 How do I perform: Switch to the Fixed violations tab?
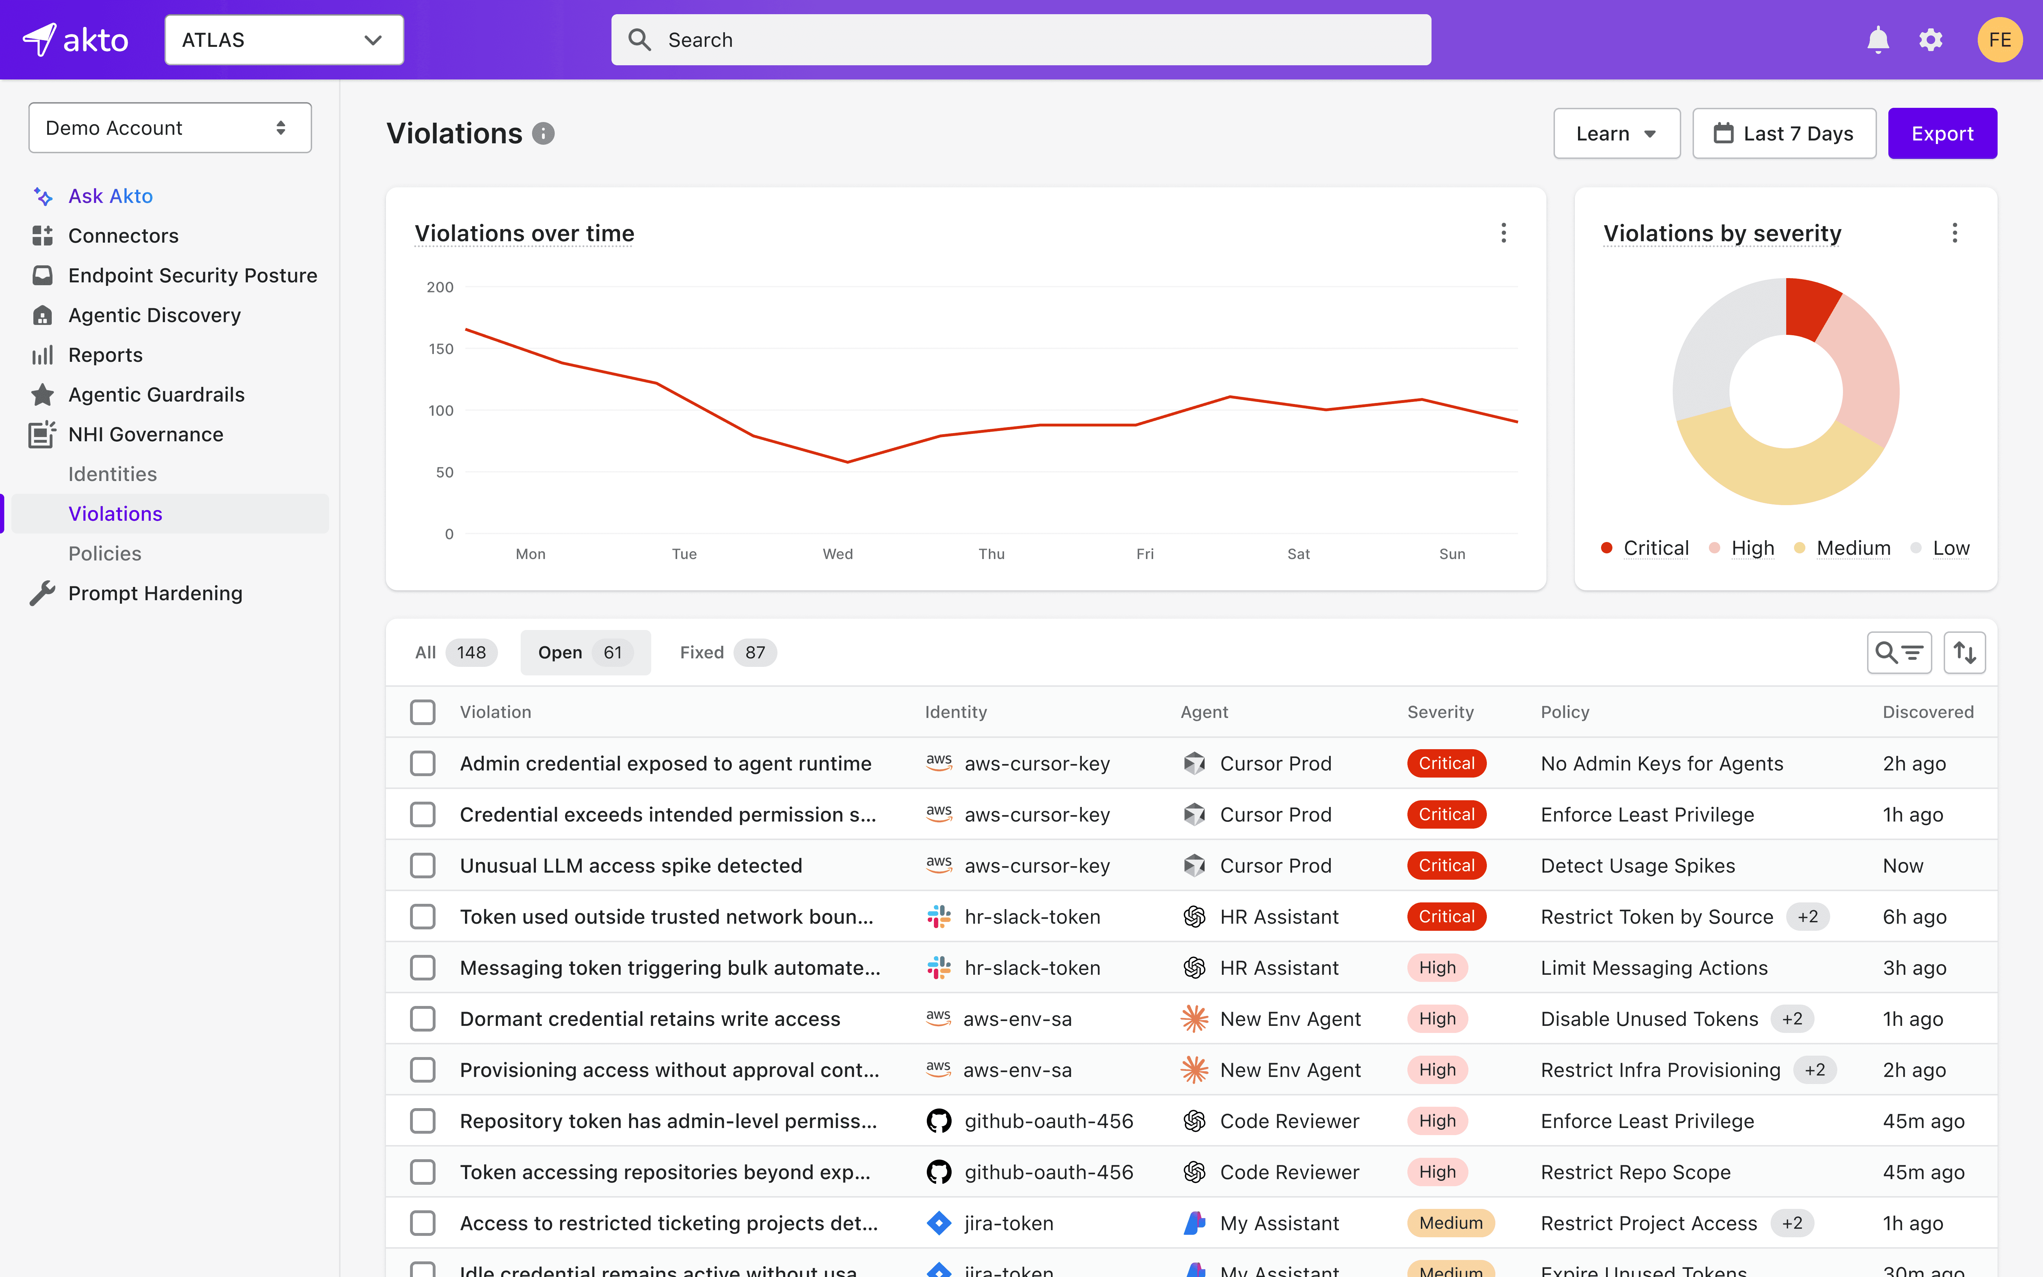click(x=728, y=653)
